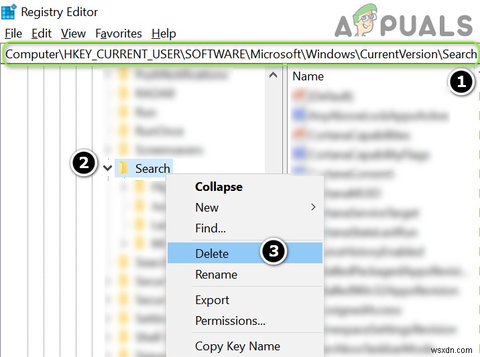Choose Find... in the context menu

point(245,228)
